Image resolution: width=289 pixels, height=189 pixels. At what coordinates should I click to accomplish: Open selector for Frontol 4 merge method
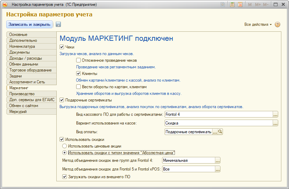tap(217, 160)
